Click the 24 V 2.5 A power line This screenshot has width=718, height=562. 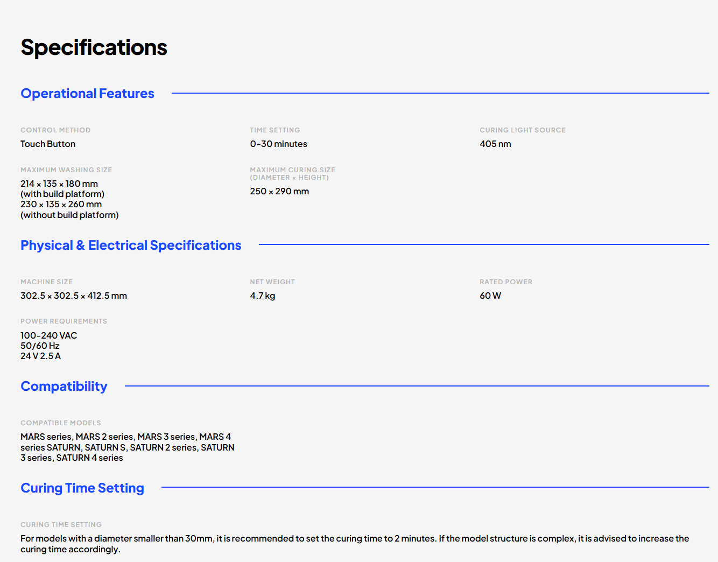[x=40, y=356]
